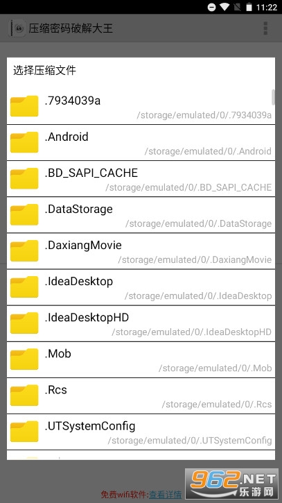Select path /storage/emulated/0/.Mob
Screen dimensions: 282x503
click(x=215, y=368)
